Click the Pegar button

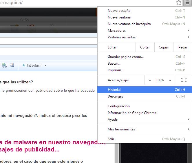182,47
